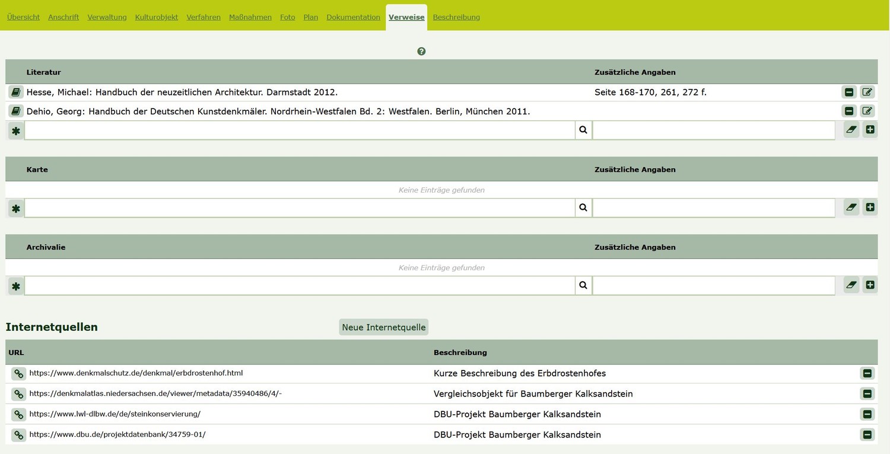Click the Archivalie column header
The height and width of the screenshot is (454, 890).
point(46,247)
